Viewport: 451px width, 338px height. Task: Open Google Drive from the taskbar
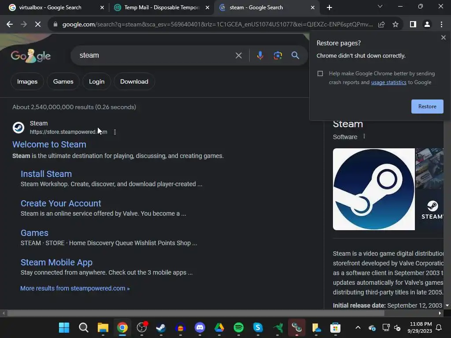click(219, 327)
